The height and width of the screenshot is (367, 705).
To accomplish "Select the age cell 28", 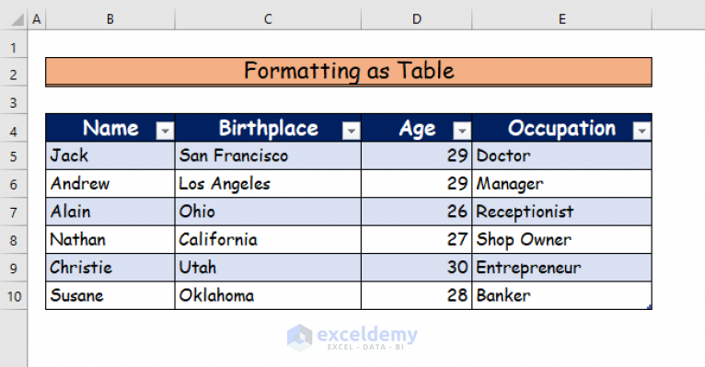I will pyautogui.click(x=417, y=295).
